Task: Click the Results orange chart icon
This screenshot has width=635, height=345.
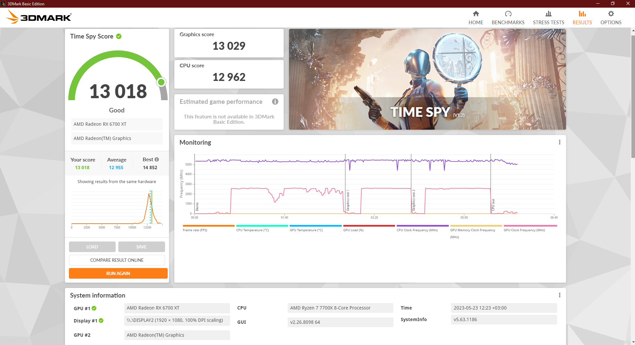Action: tap(582, 14)
